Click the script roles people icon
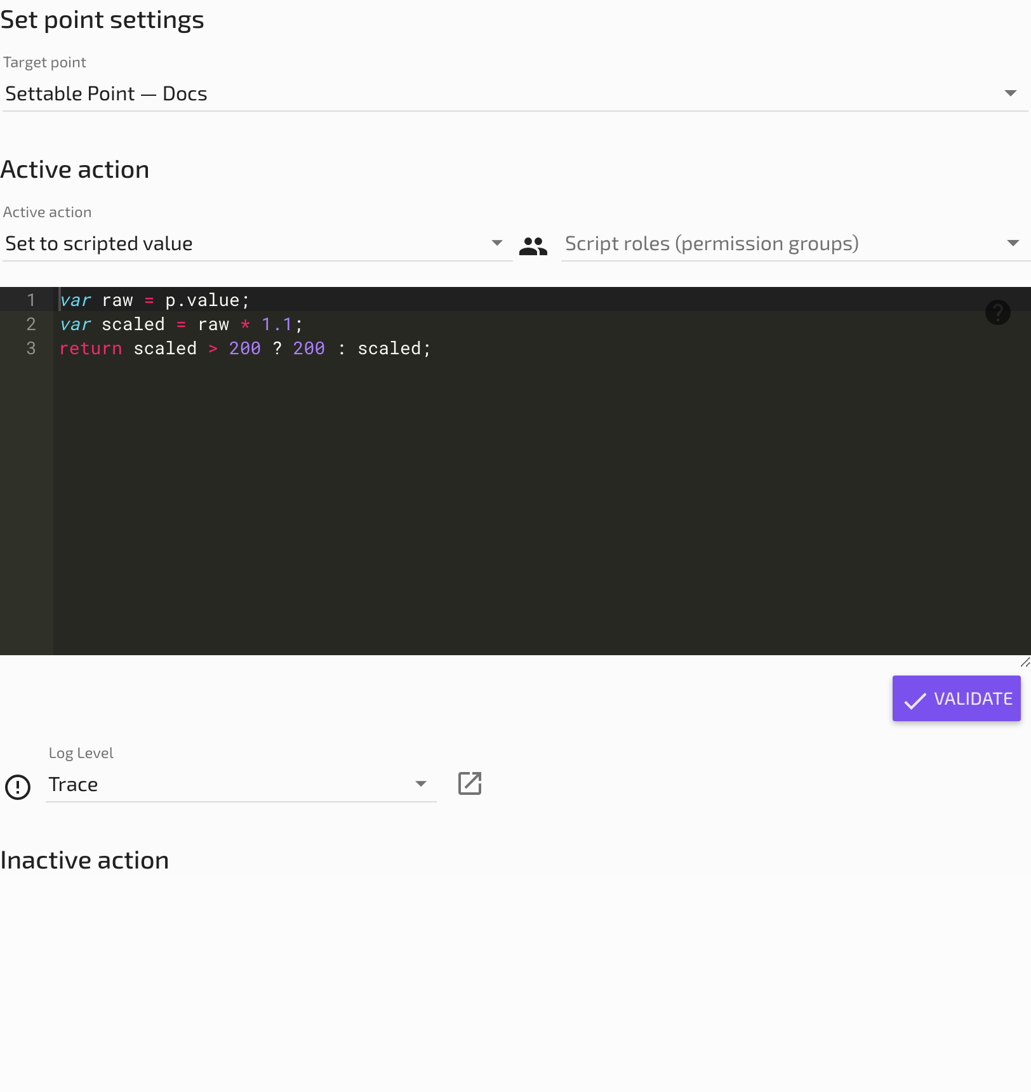 point(533,244)
